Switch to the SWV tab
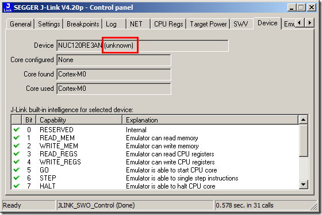 click(241, 24)
